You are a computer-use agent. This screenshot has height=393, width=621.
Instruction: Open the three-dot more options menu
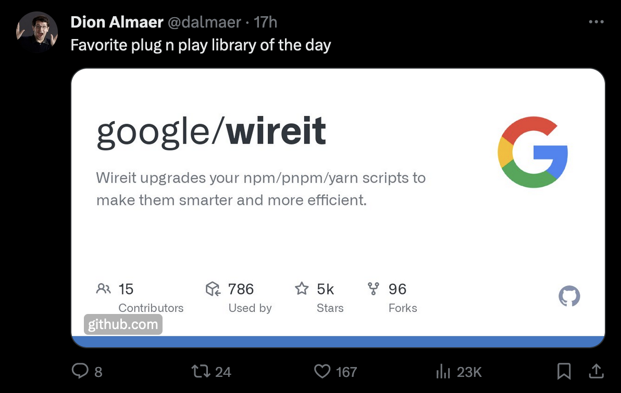tap(597, 22)
